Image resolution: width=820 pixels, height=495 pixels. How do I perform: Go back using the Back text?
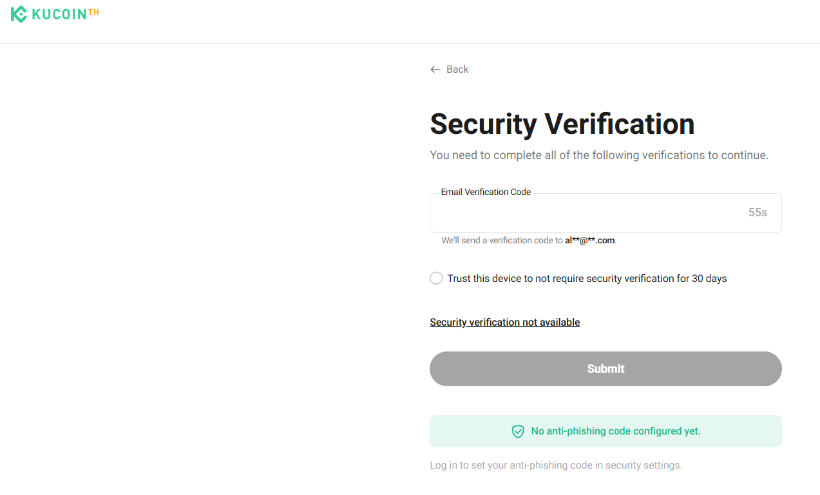tap(457, 70)
